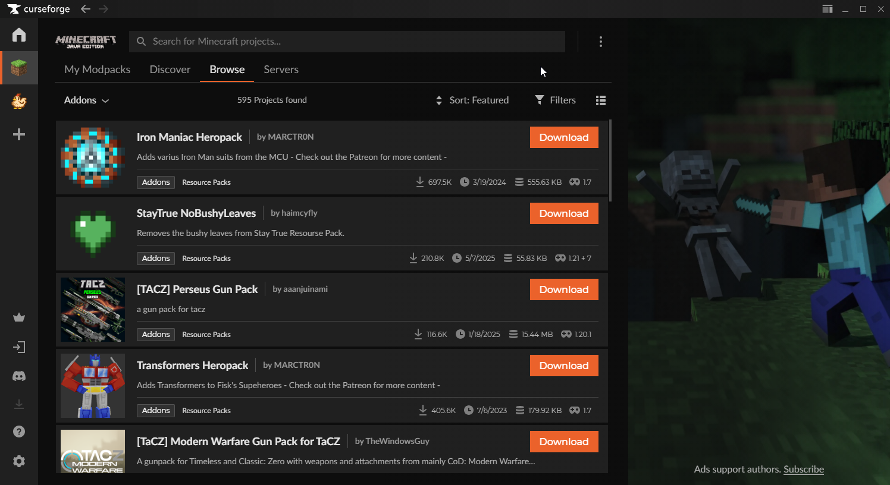Download Modern Warfare Gun Pack for TaCZ
890x485 pixels.
(x=564, y=442)
